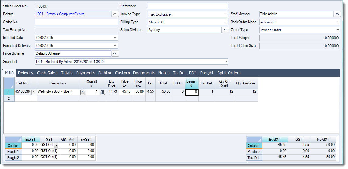Open the Documents tab
This screenshot has width=348, height=169.
[x=144, y=73]
